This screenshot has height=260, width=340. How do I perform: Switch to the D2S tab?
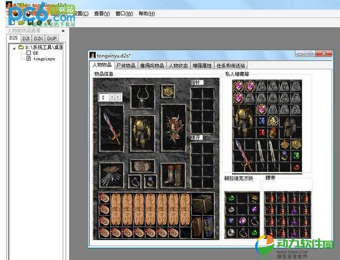pyautogui.click(x=13, y=38)
